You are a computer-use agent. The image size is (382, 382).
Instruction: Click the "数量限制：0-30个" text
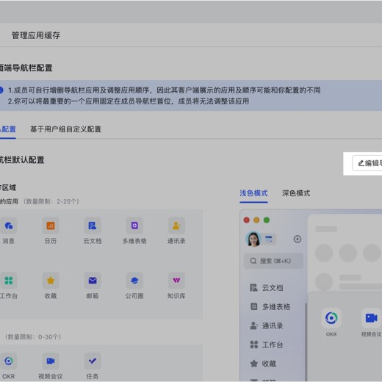click(33, 337)
